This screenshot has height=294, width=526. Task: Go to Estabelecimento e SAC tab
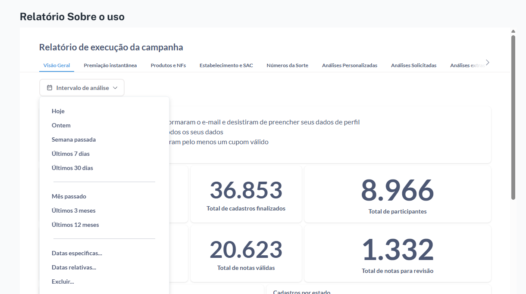point(226,65)
